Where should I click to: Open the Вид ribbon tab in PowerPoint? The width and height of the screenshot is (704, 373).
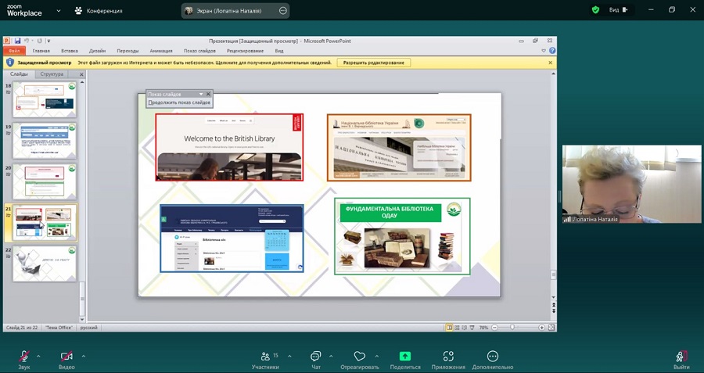[279, 51]
